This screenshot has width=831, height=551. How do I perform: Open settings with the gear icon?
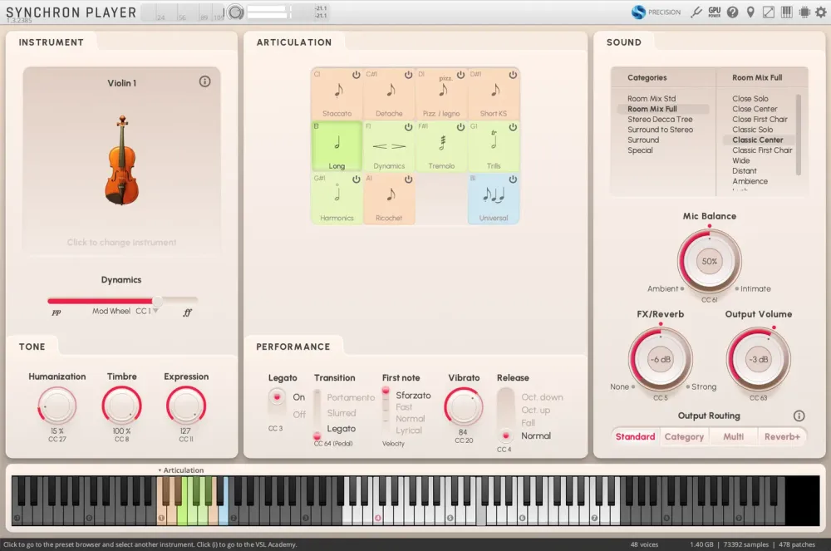tap(821, 12)
